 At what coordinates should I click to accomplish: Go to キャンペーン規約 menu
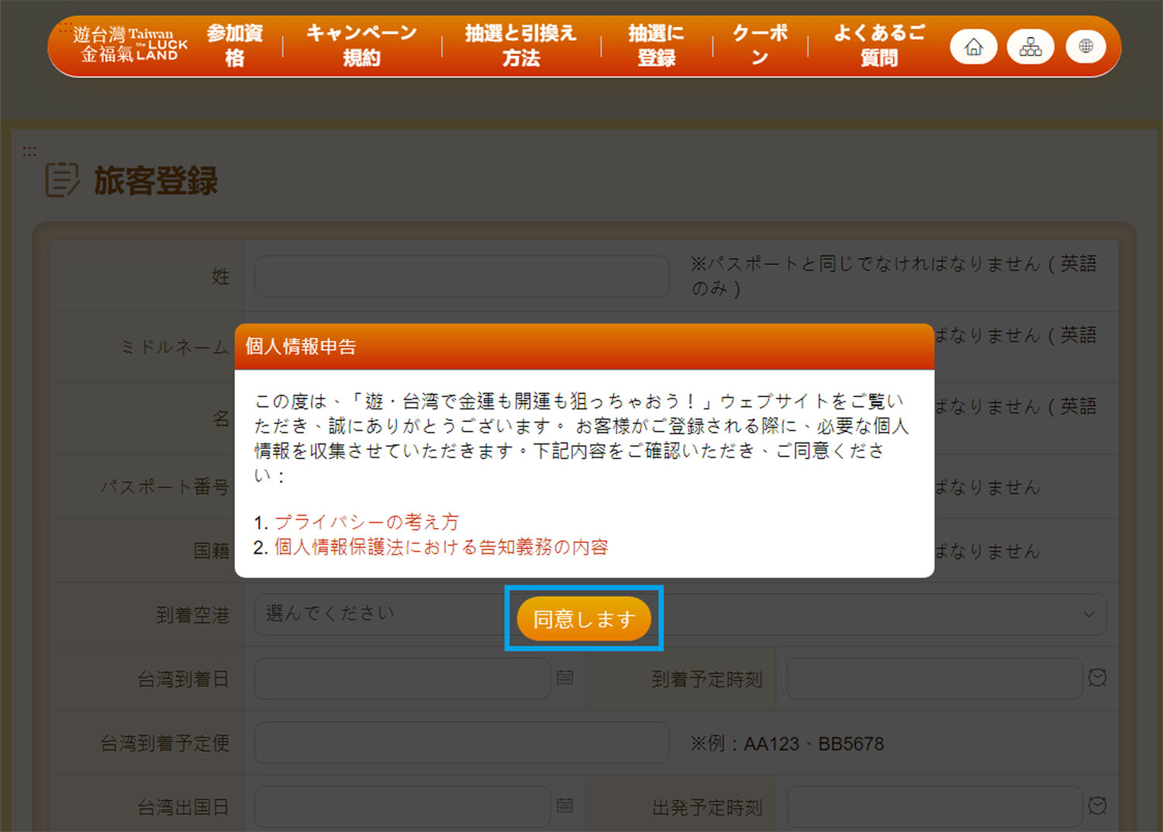[361, 45]
